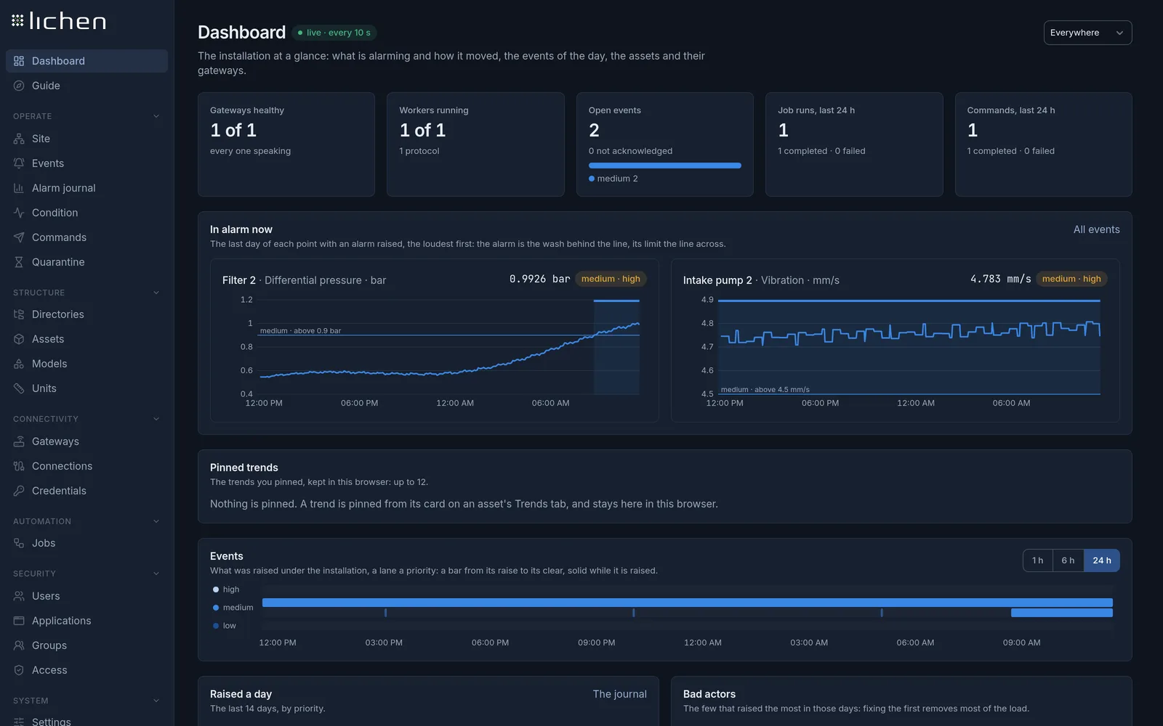This screenshot has height=726, width=1163.
Task: Click the Quarantine hourglass icon
Action: click(x=19, y=262)
